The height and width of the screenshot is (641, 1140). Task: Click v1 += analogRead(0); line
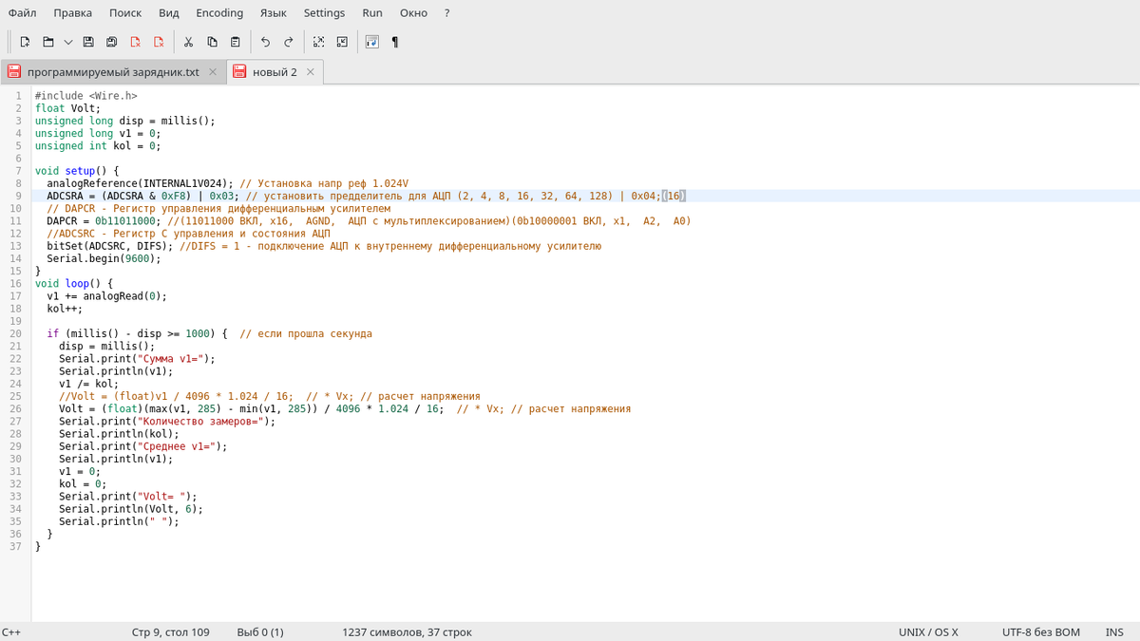pyautogui.click(x=106, y=295)
